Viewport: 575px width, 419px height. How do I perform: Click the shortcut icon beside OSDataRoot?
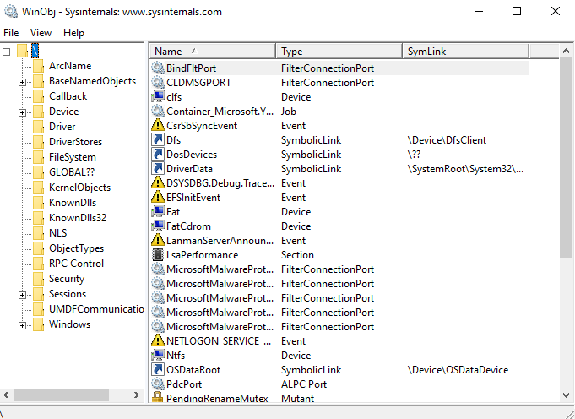158,369
